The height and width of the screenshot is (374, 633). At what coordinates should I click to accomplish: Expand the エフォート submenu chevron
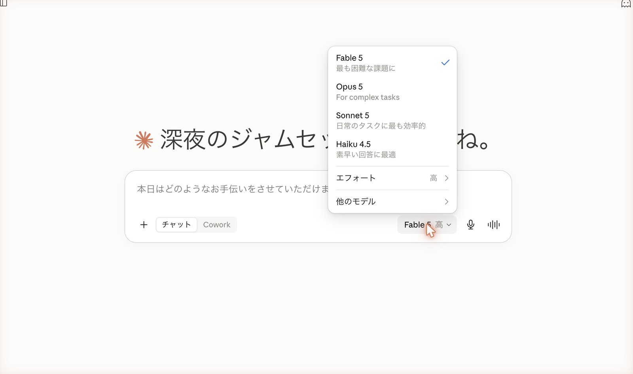pyautogui.click(x=447, y=178)
